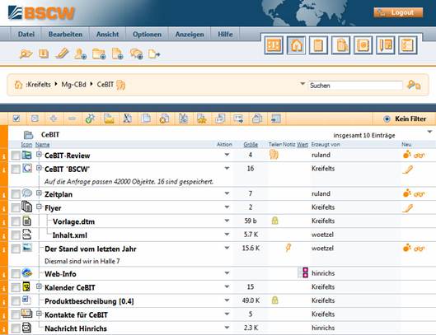The height and width of the screenshot is (335, 436).
Task: Click the pen icon on Flyer row
Action: click(x=408, y=207)
